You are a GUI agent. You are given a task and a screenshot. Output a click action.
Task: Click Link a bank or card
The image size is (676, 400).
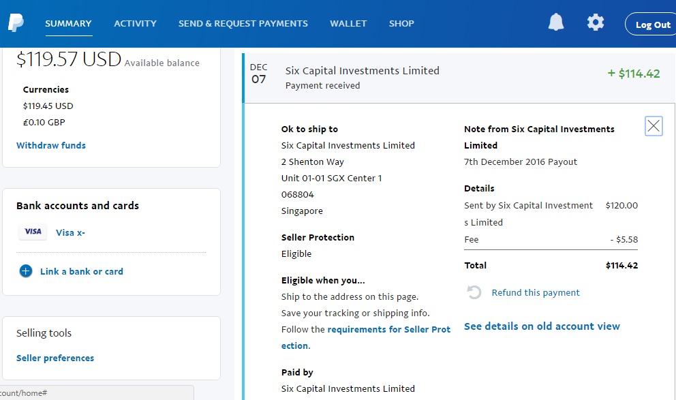[82, 271]
